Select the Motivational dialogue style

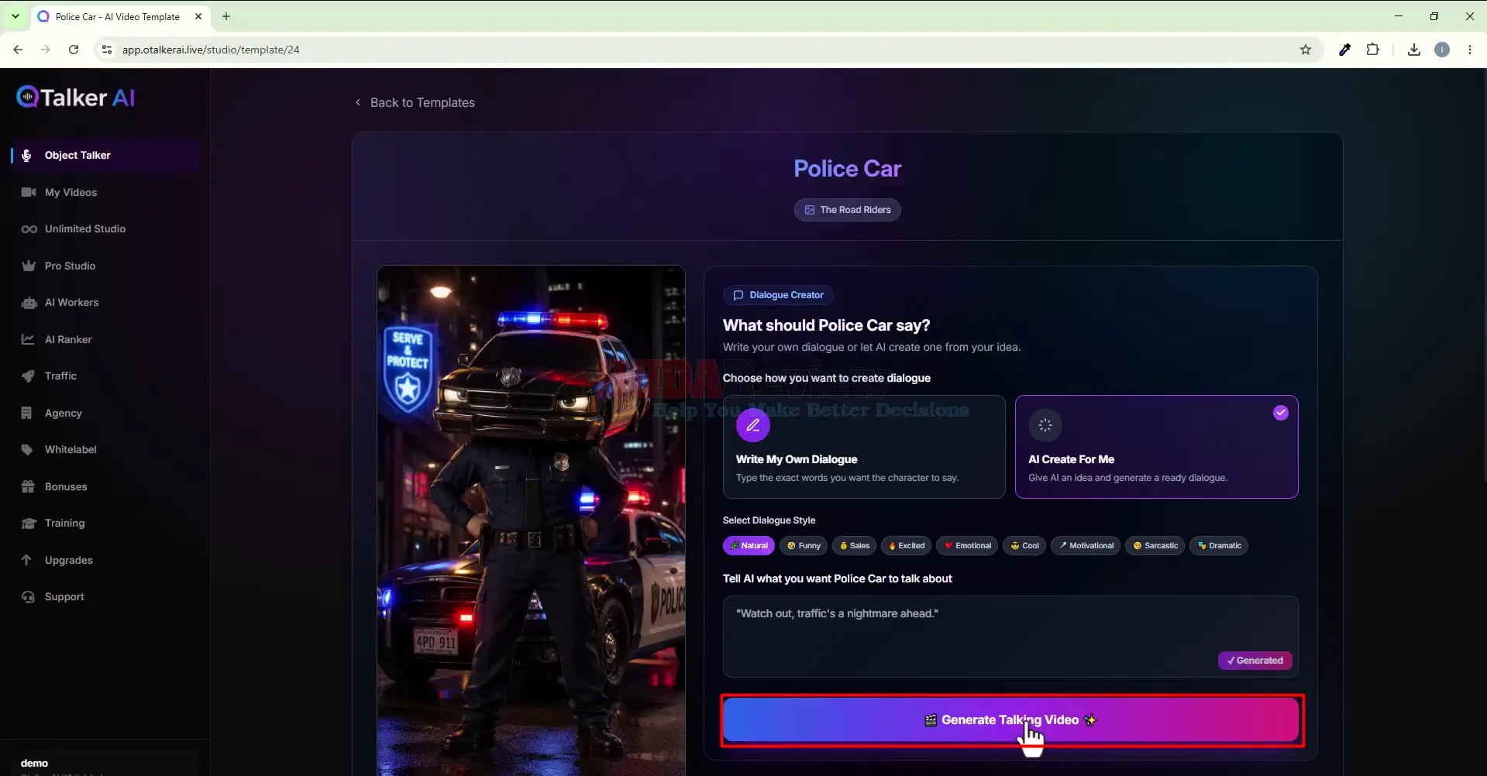click(1086, 546)
